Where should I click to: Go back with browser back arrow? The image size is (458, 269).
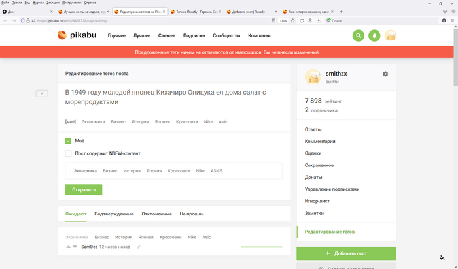[5, 20]
